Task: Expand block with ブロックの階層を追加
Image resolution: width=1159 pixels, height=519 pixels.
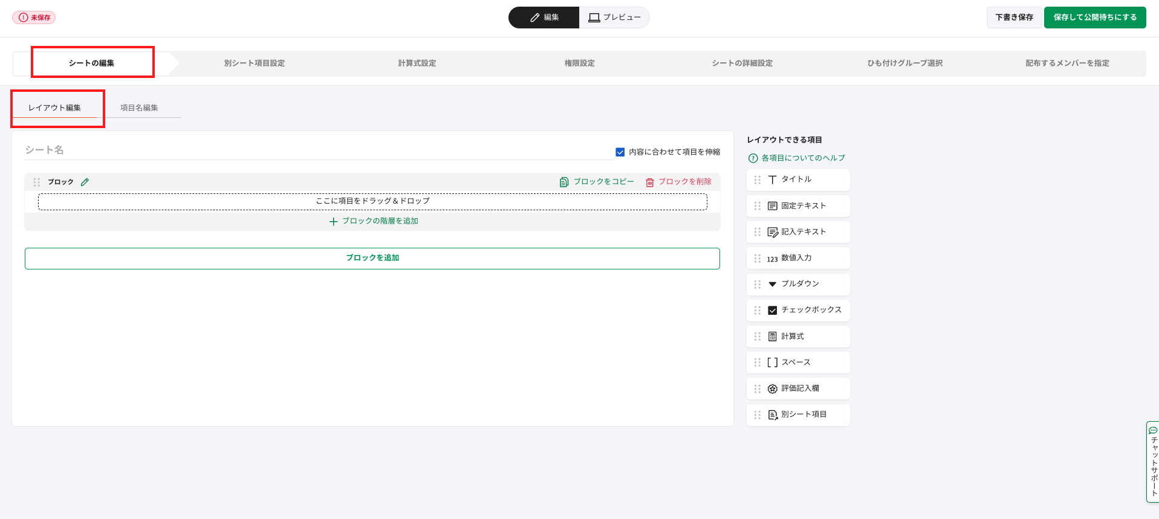Action: 373,221
